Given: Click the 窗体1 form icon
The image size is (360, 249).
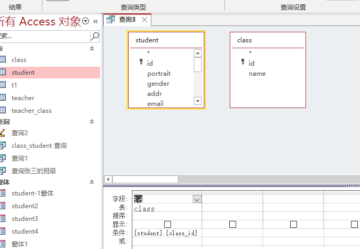Looking at the screenshot, I should coord(3,244).
